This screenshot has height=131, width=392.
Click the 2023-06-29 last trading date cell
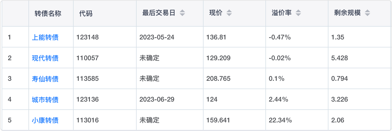point(157,99)
